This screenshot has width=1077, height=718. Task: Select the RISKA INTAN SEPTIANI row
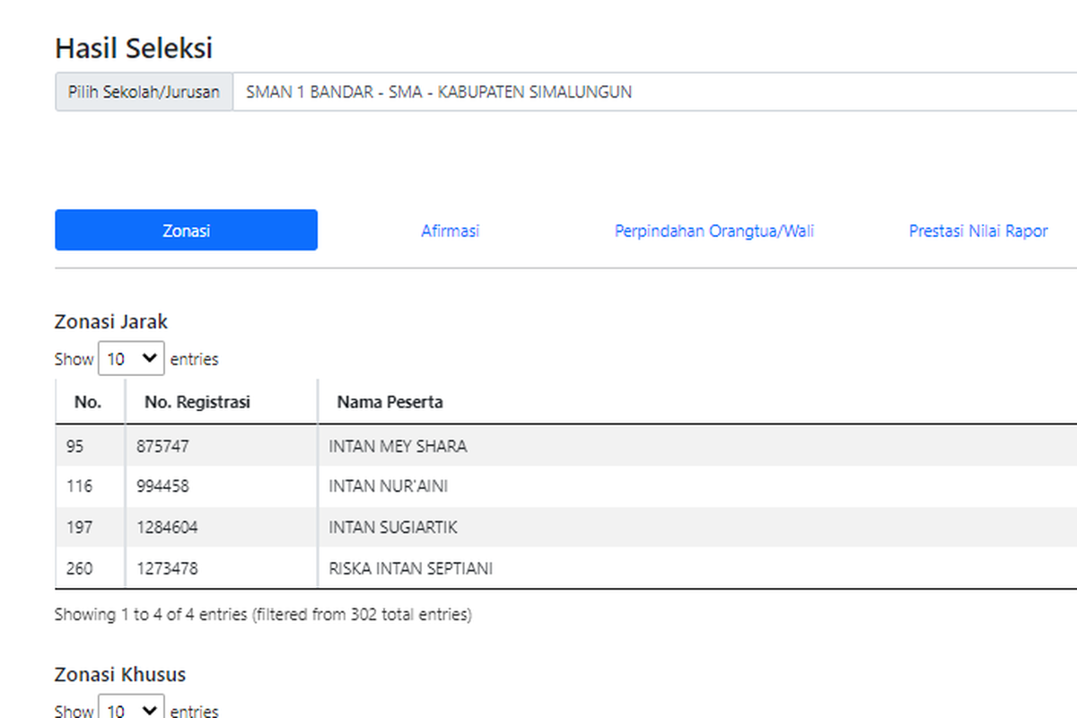410,568
